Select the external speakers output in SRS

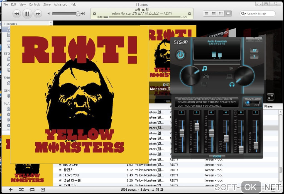click(x=231, y=68)
